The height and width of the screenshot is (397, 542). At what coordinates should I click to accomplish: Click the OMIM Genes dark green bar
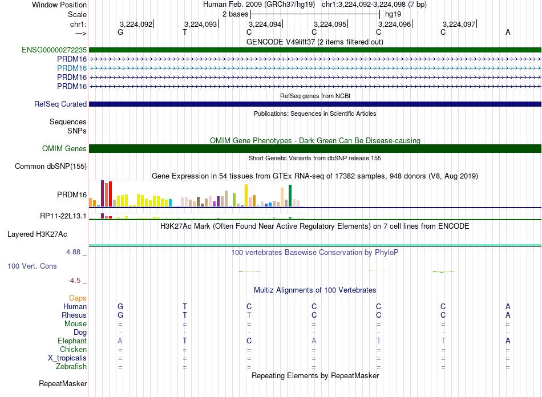(315, 148)
